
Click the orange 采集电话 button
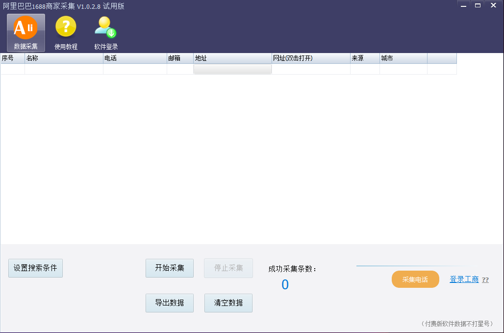tap(415, 279)
